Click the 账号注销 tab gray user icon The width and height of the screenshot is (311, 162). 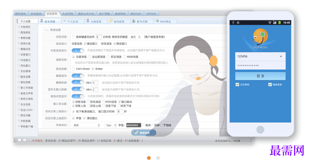(x=134, y=21)
